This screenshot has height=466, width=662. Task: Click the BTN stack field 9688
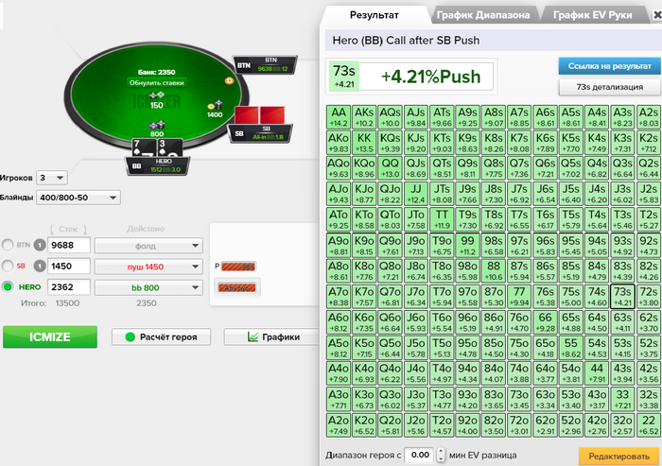click(x=69, y=245)
